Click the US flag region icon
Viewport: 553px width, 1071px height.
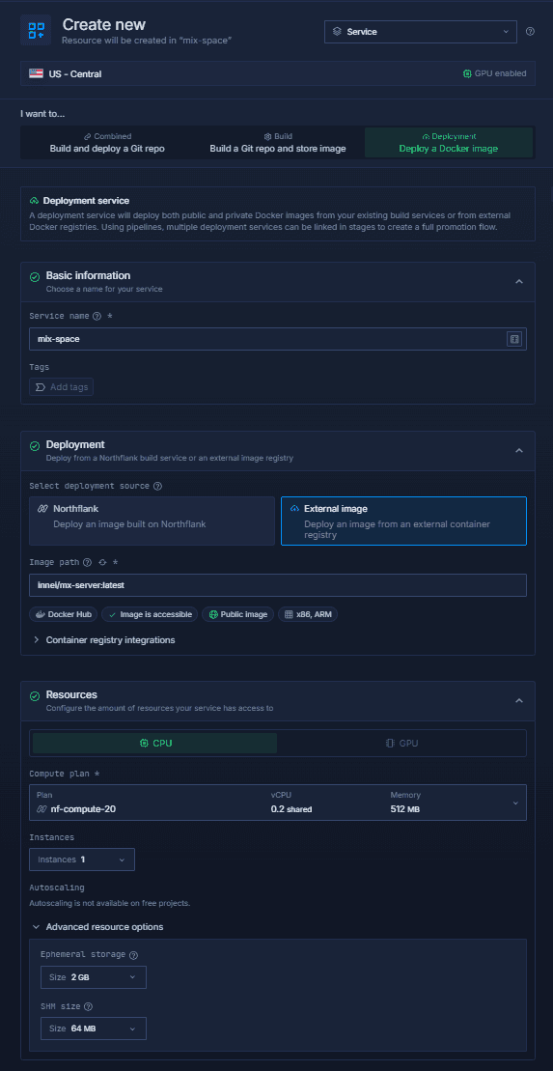click(x=36, y=73)
